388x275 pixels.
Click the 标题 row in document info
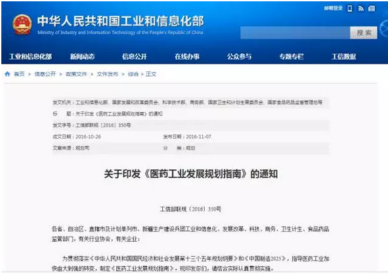190,114
